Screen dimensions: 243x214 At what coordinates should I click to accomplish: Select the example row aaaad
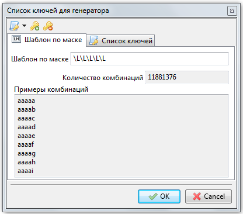[x=27, y=127]
